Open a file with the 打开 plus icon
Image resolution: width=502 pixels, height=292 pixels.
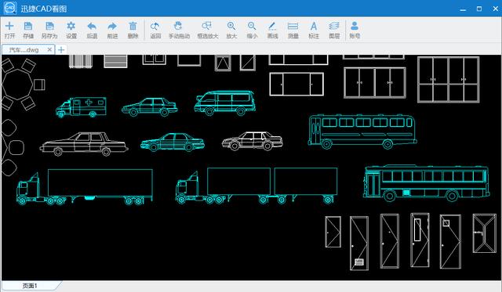tap(9, 30)
